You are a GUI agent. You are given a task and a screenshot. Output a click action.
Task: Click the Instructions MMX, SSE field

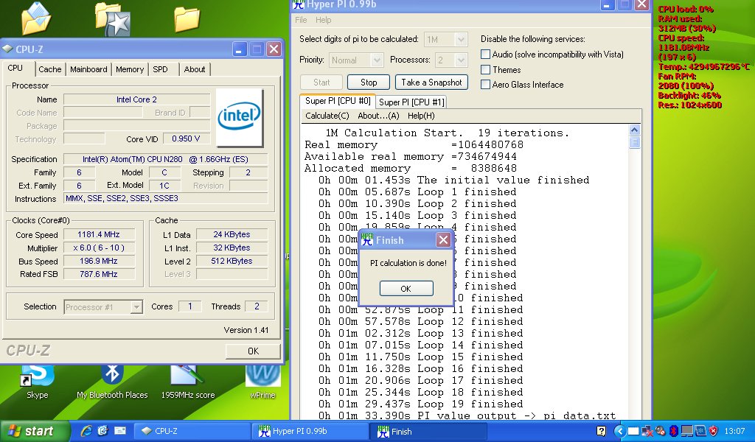coord(166,198)
